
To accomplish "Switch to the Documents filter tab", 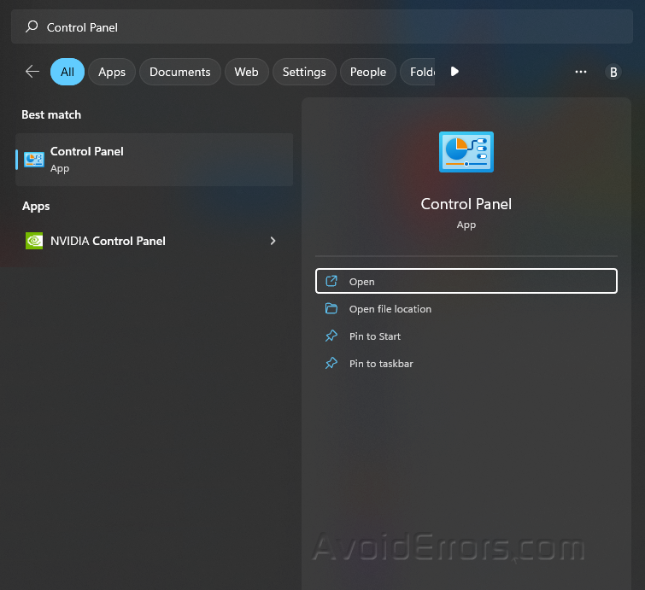I will coord(179,72).
